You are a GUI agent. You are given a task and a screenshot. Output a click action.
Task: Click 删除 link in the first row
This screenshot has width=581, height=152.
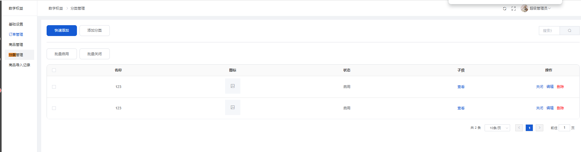[x=560, y=87]
